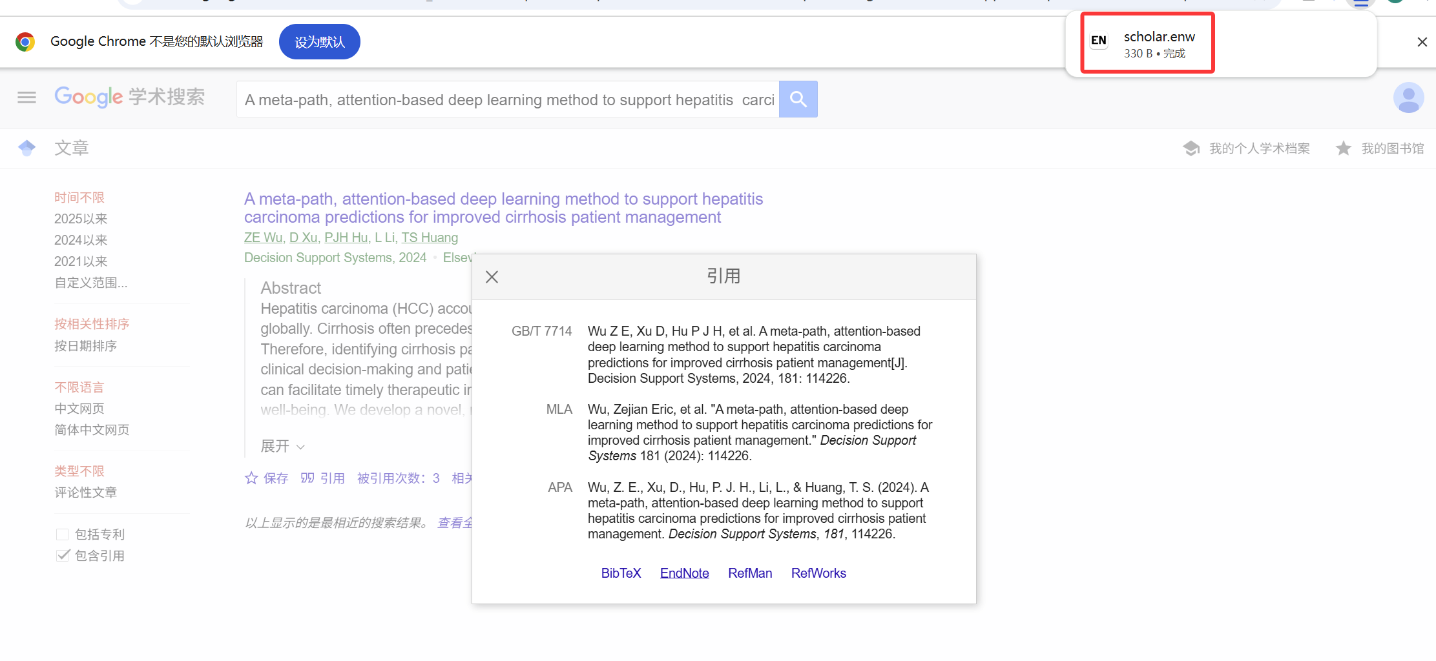The image size is (1436, 661).
Task: Open the user account avatar
Action: point(1408,97)
